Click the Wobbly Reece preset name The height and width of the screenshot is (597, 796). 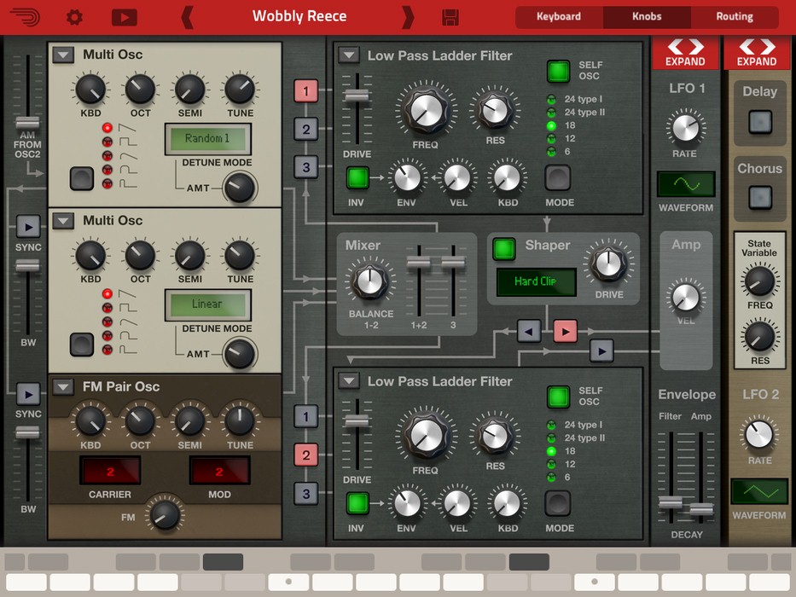[299, 17]
